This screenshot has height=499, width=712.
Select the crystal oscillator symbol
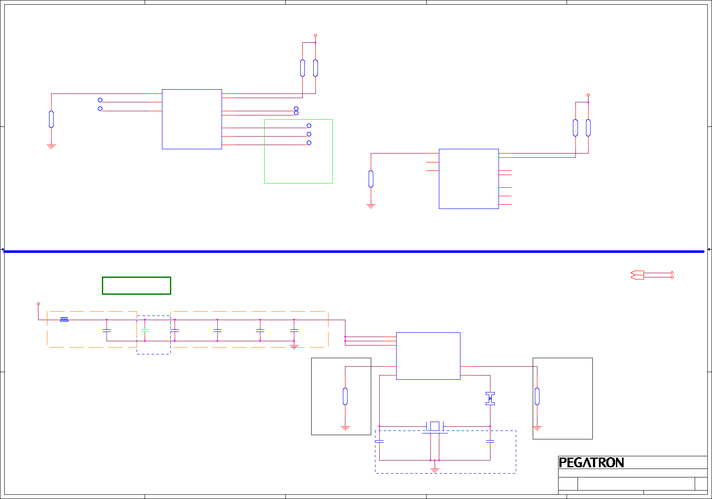pos(435,427)
